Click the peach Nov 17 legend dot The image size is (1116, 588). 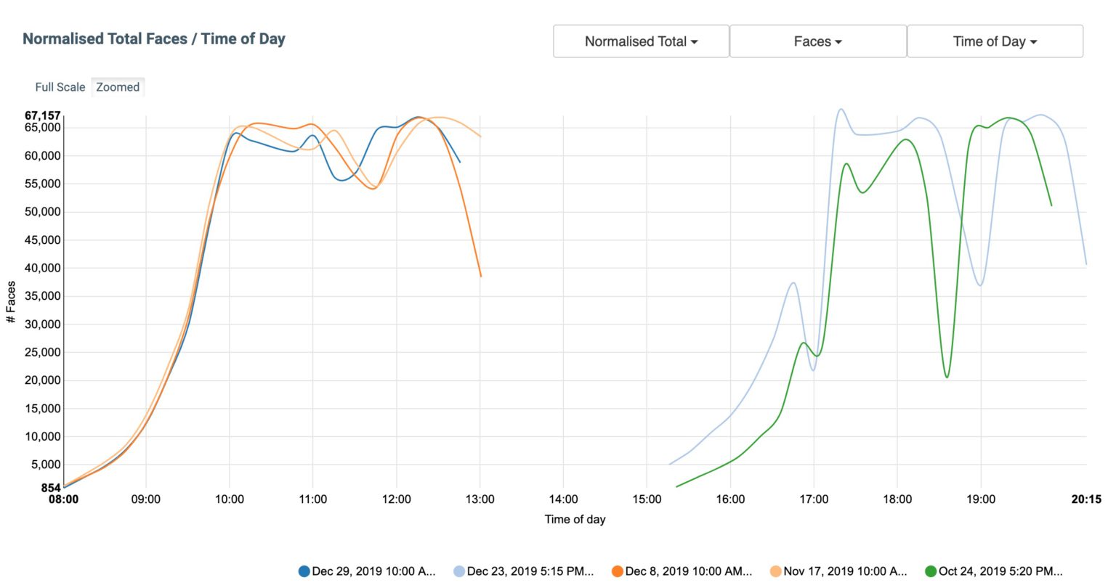(x=776, y=571)
